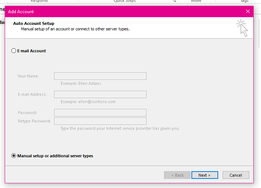Click the Back button
261x188 pixels.
coord(177,175)
